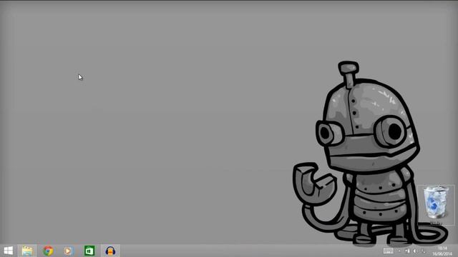Open the green Windows Store icon
The width and height of the screenshot is (458, 257).
[89, 251]
